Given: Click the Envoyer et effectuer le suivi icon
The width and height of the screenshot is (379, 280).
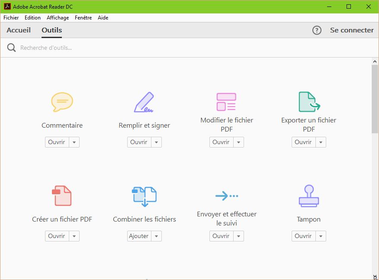Looking at the screenshot, I should pyautogui.click(x=226, y=196).
